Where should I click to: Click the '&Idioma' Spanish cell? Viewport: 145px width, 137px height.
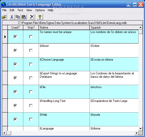click(x=114, y=129)
